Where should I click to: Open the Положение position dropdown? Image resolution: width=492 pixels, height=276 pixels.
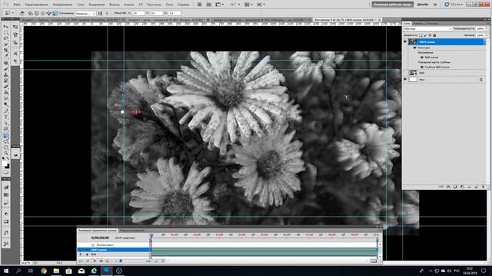coord(85,14)
